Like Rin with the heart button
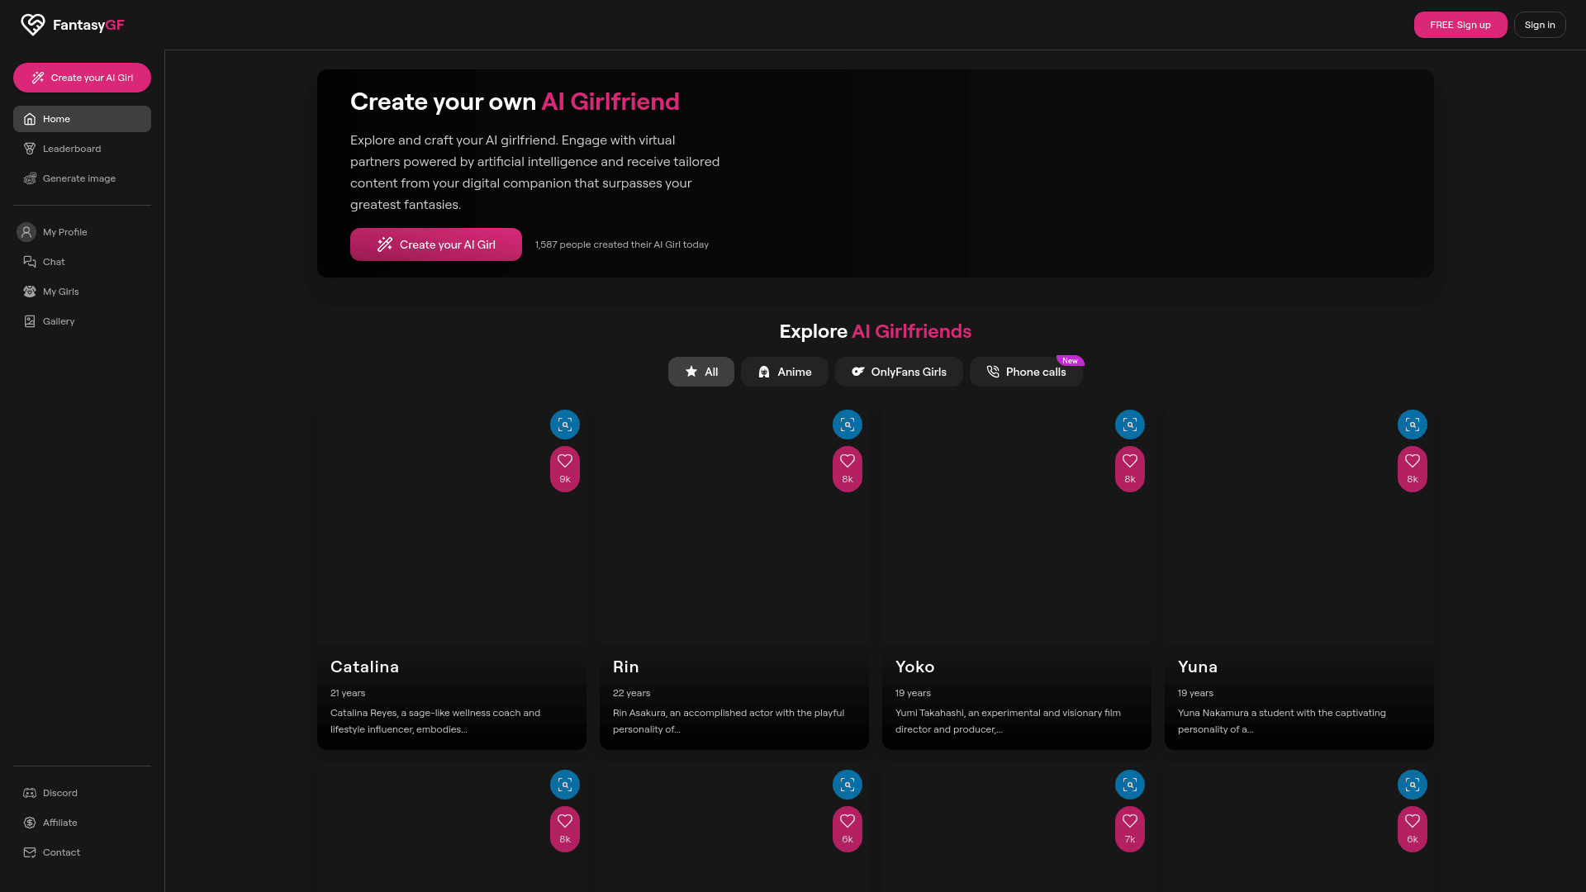The width and height of the screenshot is (1586, 892). (847, 467)
